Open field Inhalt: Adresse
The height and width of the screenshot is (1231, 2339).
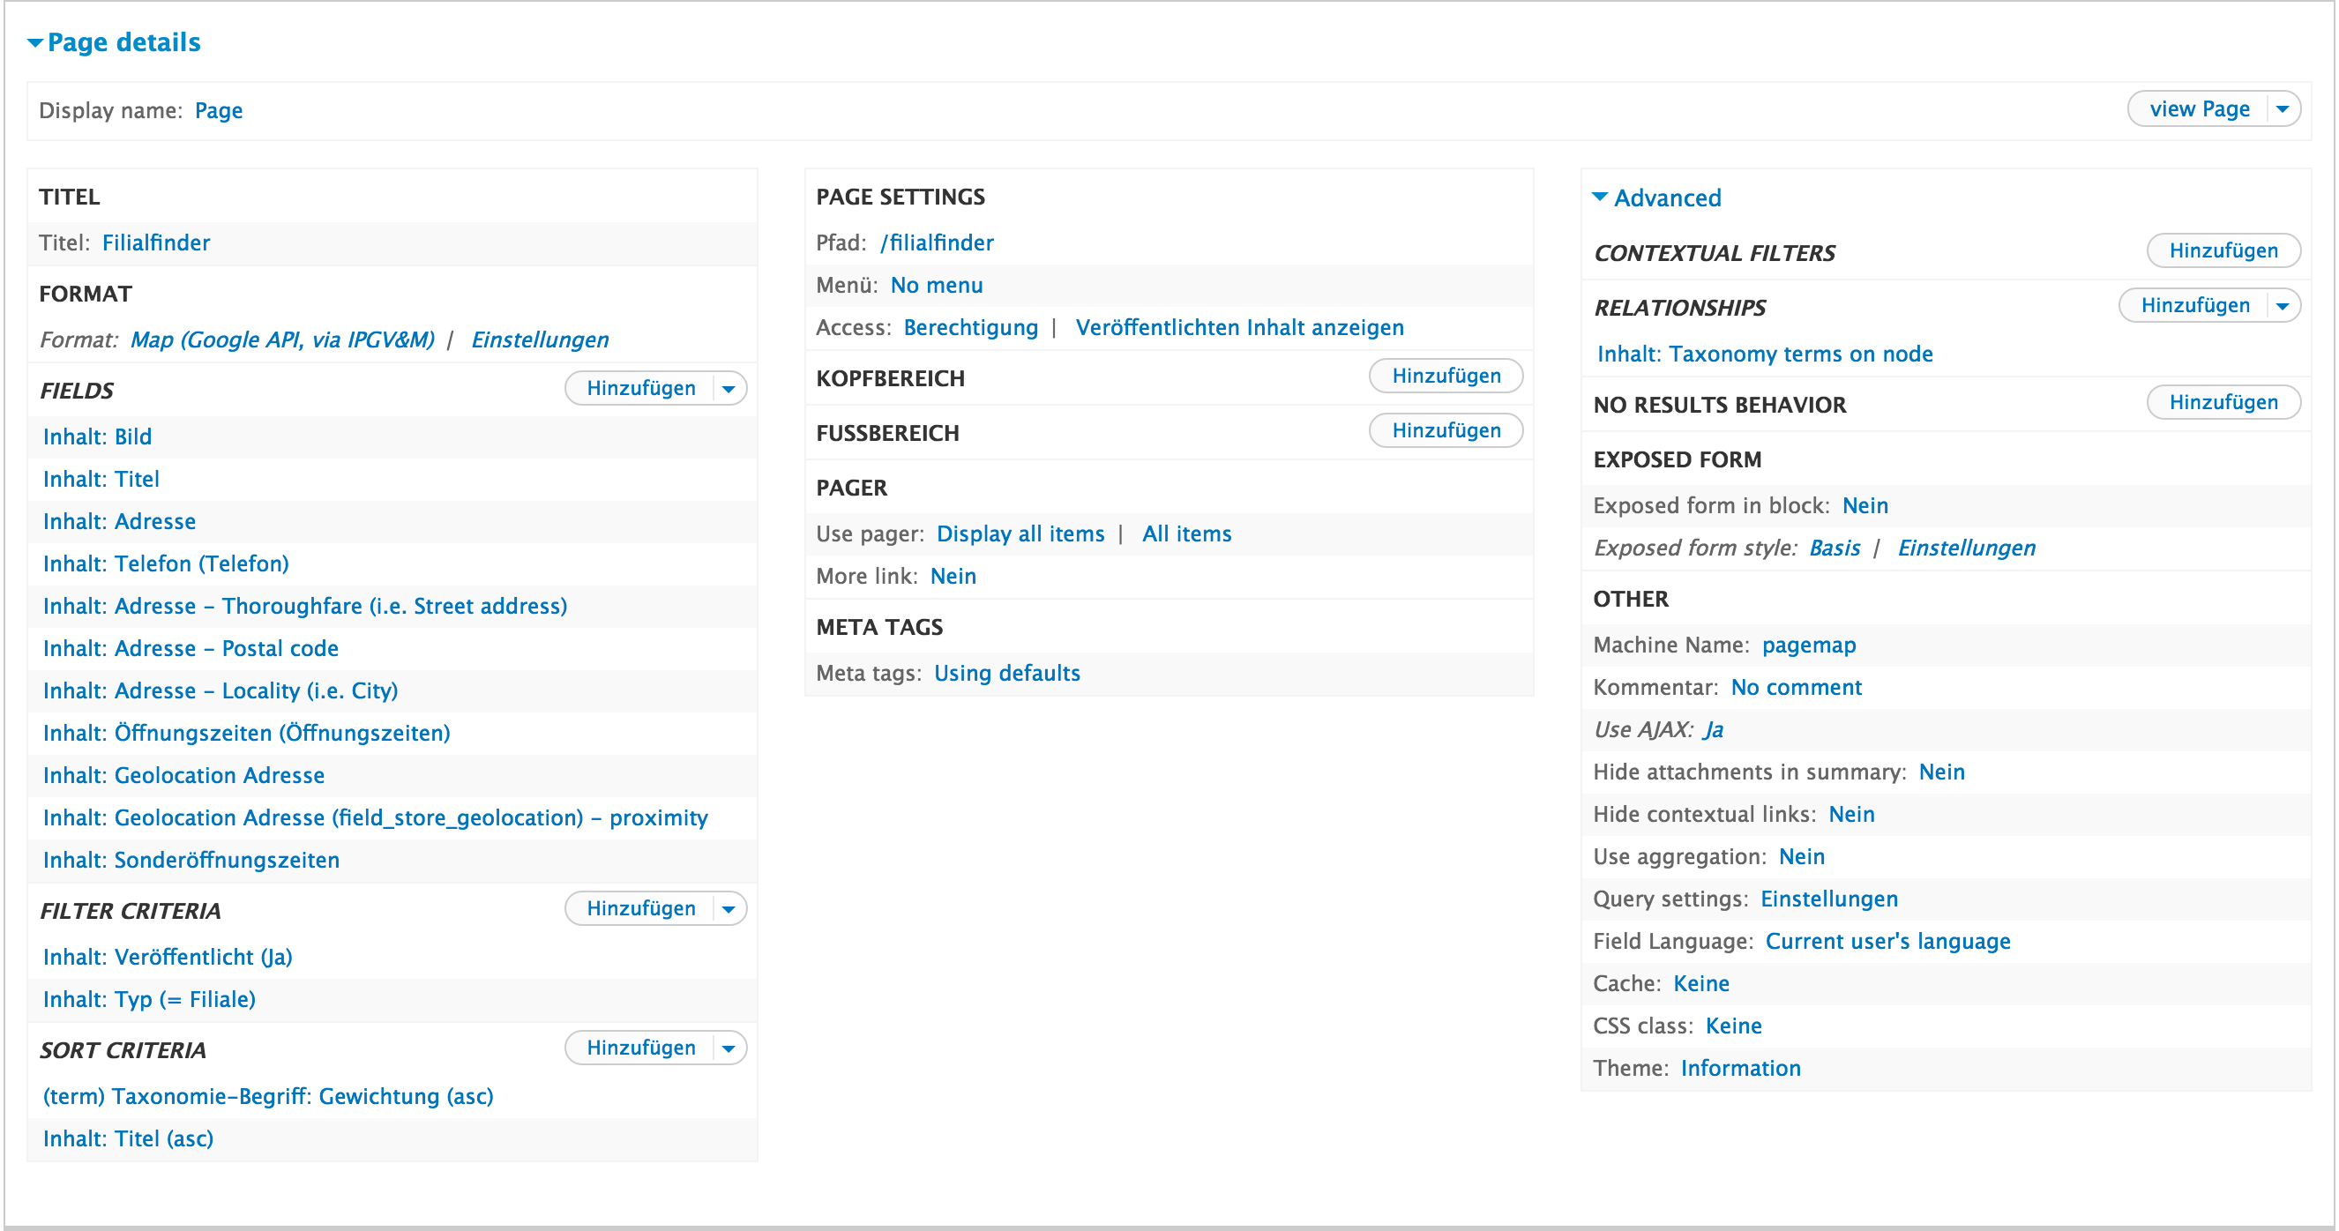click(x=119, y=522)
